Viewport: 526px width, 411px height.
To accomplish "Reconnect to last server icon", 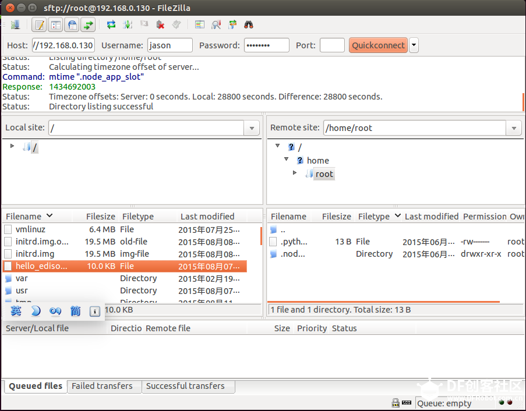I will pos(176,24).
